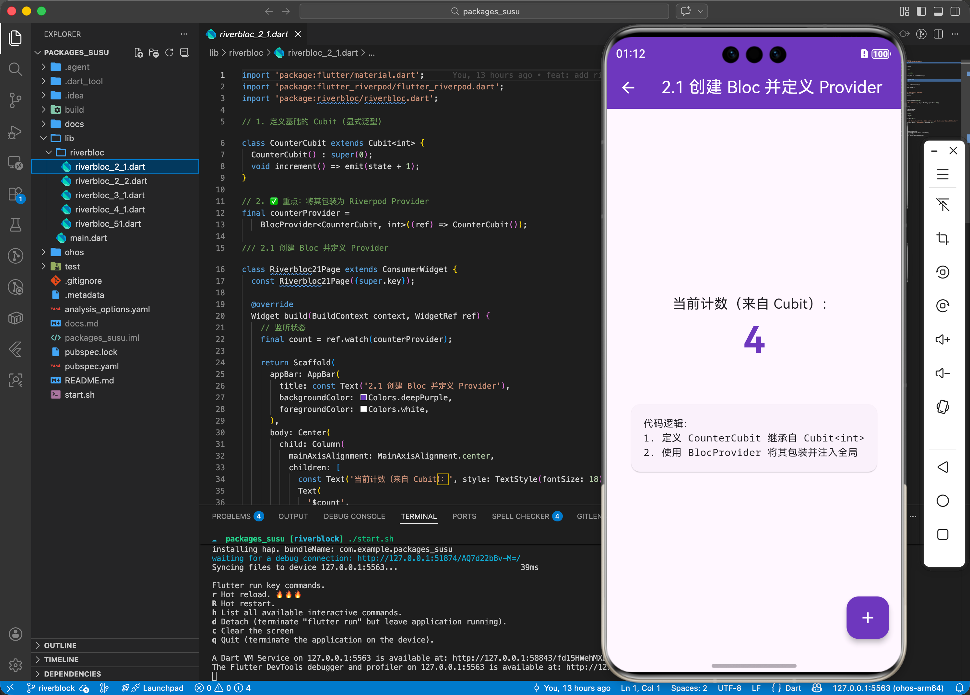The width and height of the screenshot is (970, 695).
Task: Toggle the bottom panel layout icon
Action: click(x=938, y=11)
